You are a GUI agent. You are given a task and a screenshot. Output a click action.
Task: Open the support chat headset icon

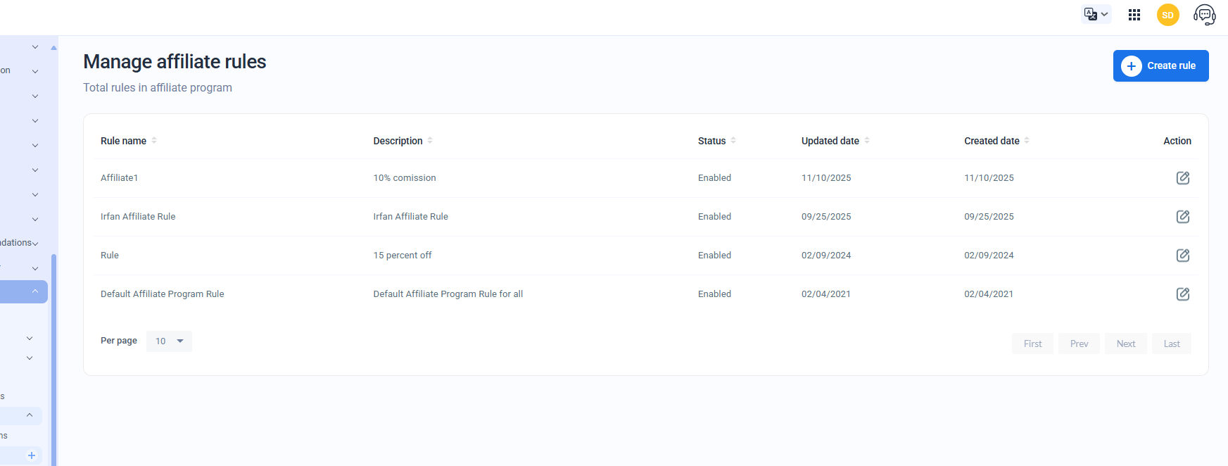click(x=1204, y=15)
